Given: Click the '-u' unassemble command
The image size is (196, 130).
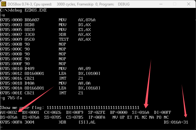Looking at the screenshot, I should click(x=3, y=15).
